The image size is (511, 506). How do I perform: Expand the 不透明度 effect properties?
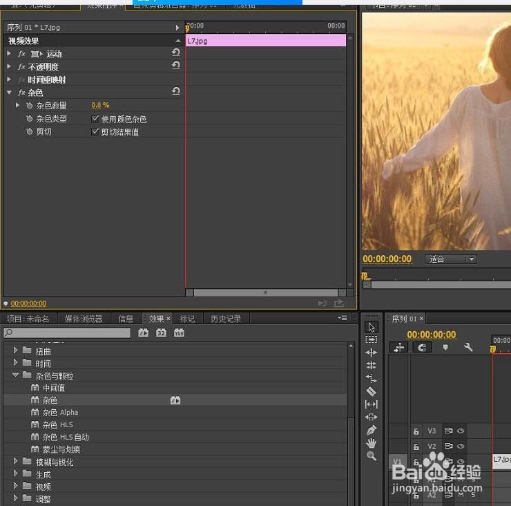click(x=9, y=66)
